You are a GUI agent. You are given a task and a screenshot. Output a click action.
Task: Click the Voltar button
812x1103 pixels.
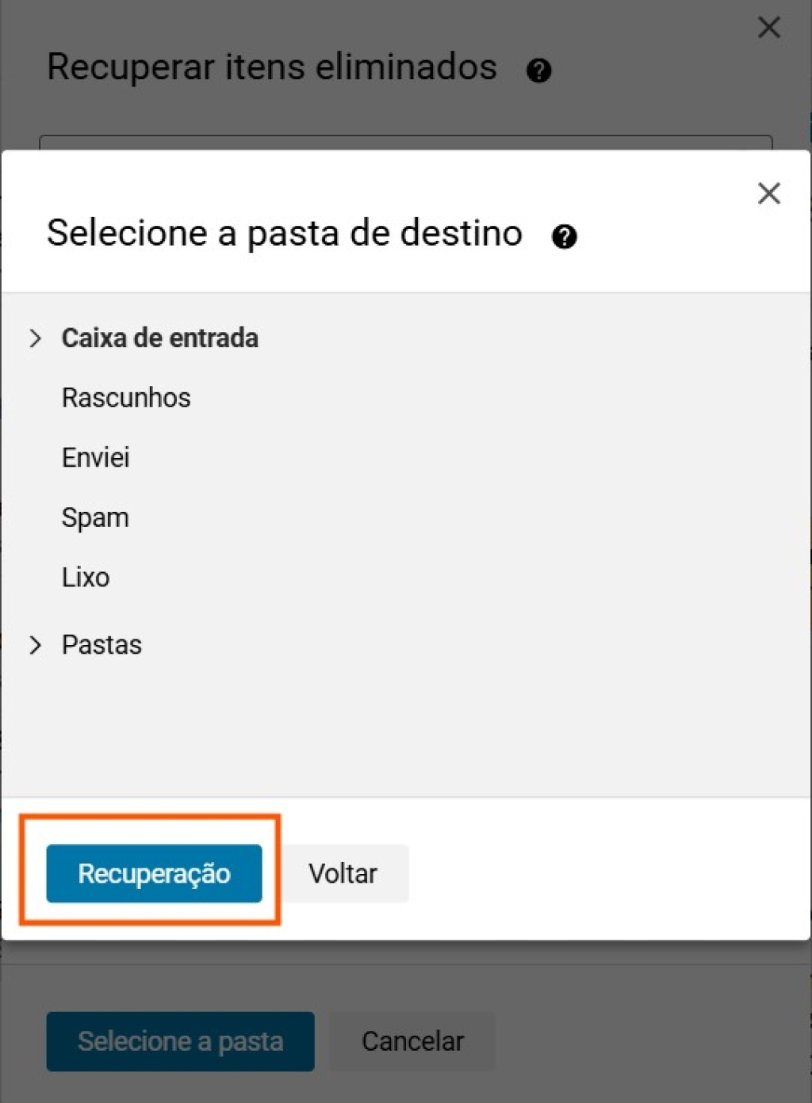[343, 873]
